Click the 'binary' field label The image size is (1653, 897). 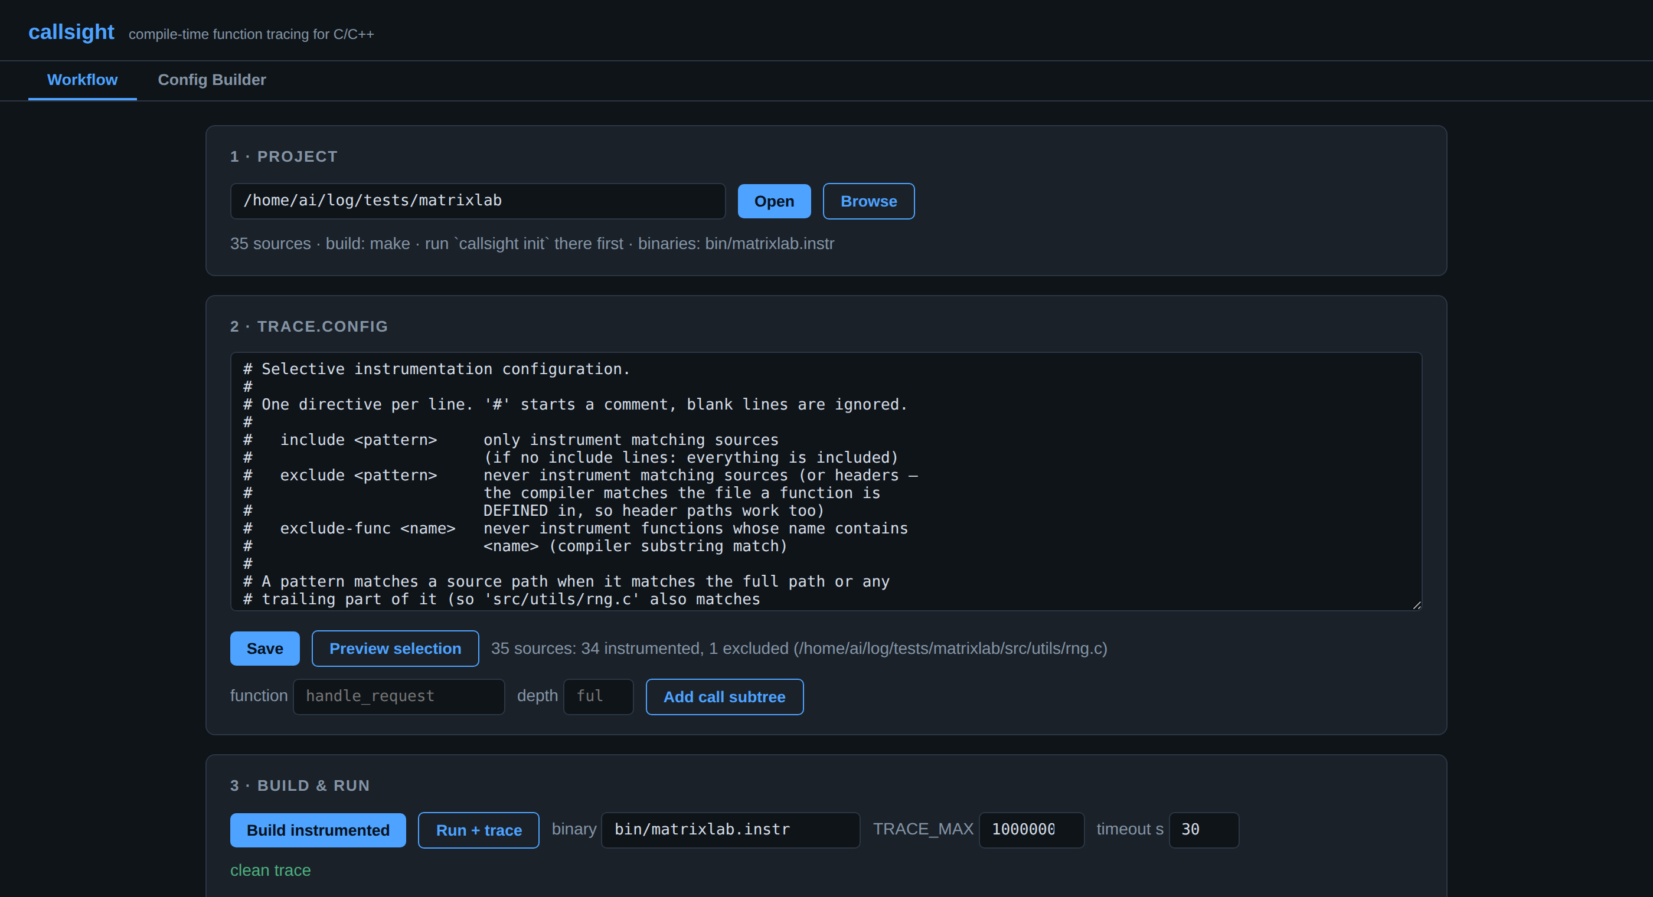point(574,829)
